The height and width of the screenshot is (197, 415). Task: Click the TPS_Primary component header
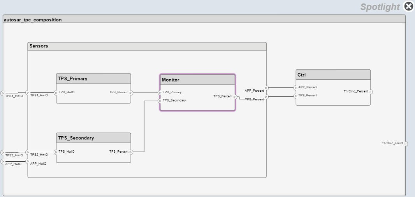93,78
